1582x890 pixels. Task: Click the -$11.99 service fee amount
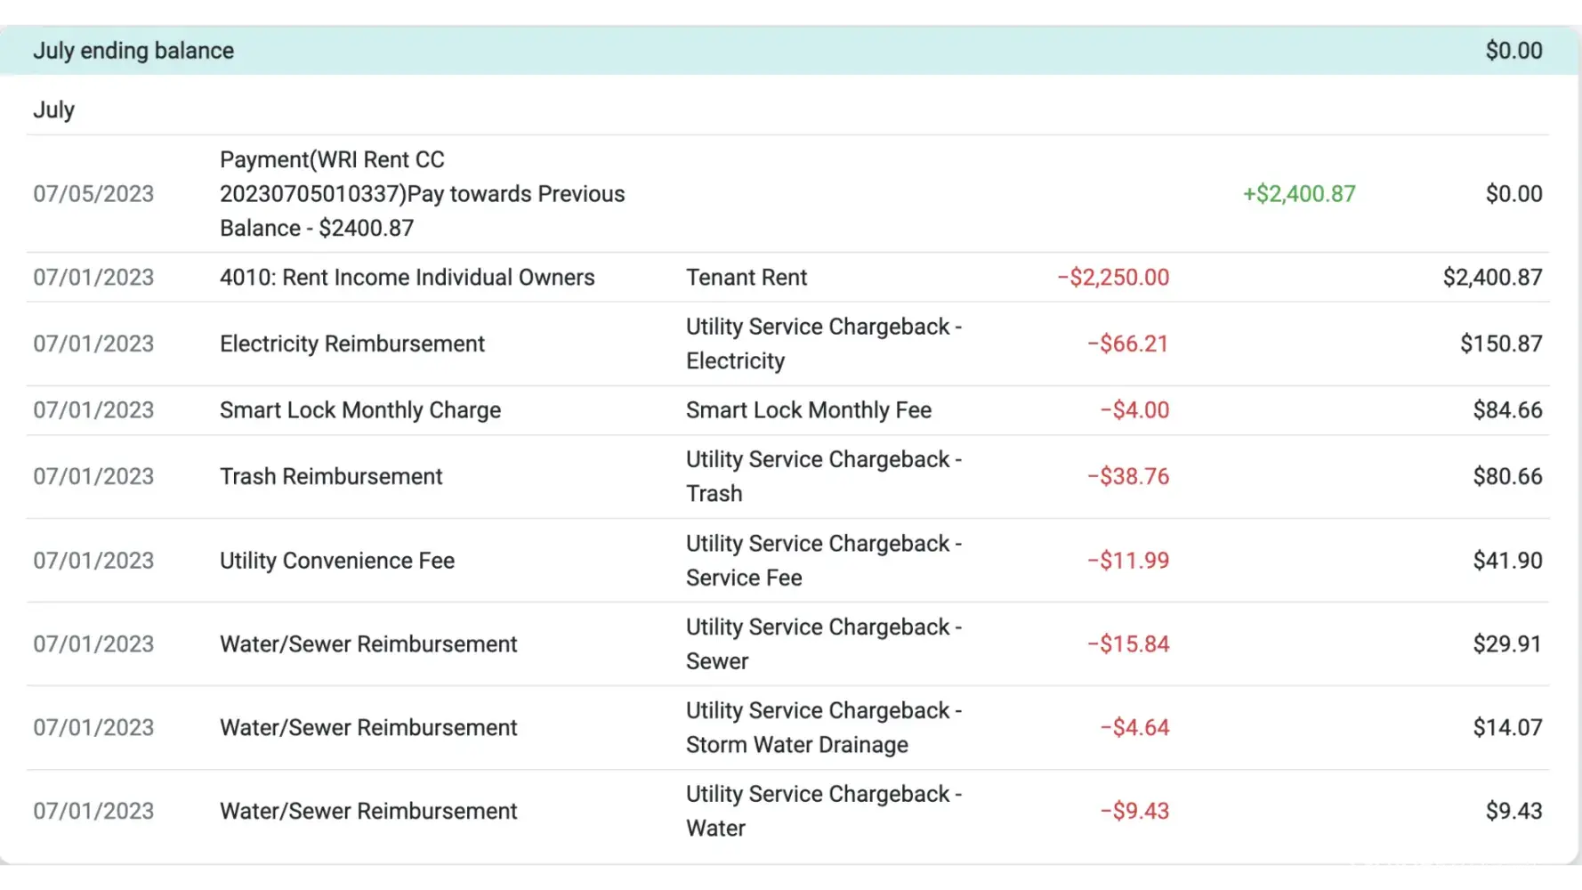coord(1128,561)
